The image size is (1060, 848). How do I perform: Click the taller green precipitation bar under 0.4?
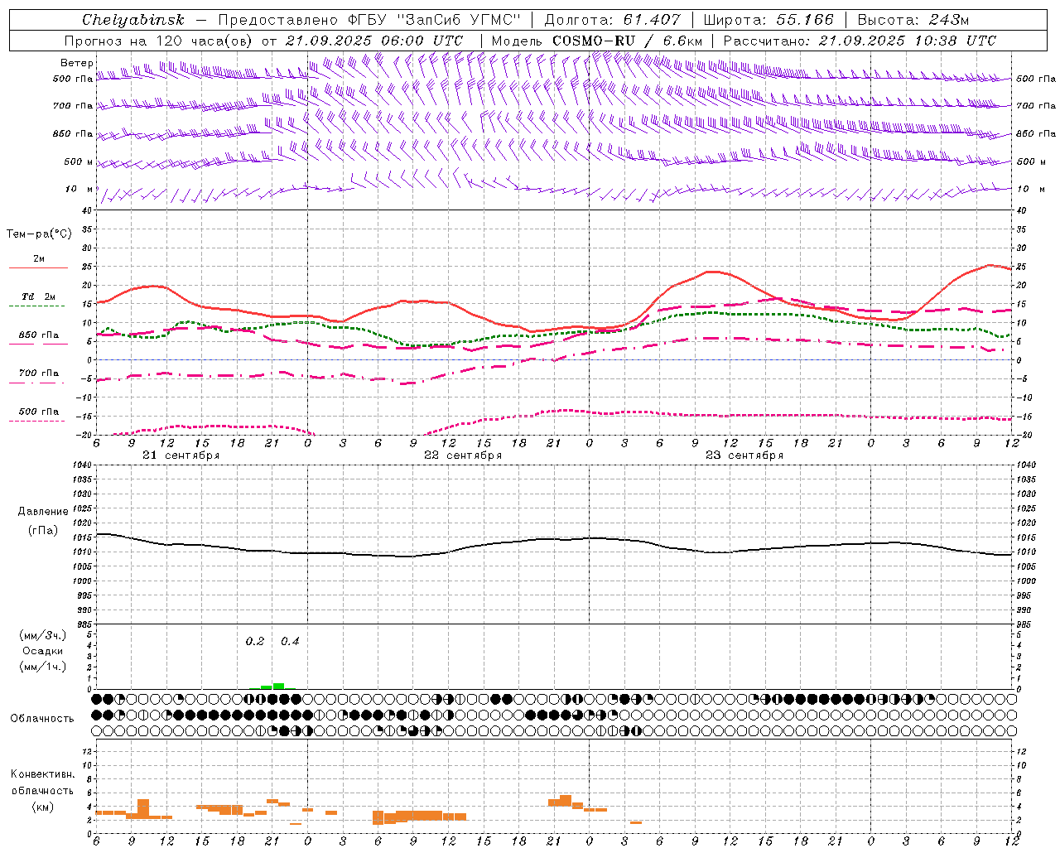[x=279, y=686]
